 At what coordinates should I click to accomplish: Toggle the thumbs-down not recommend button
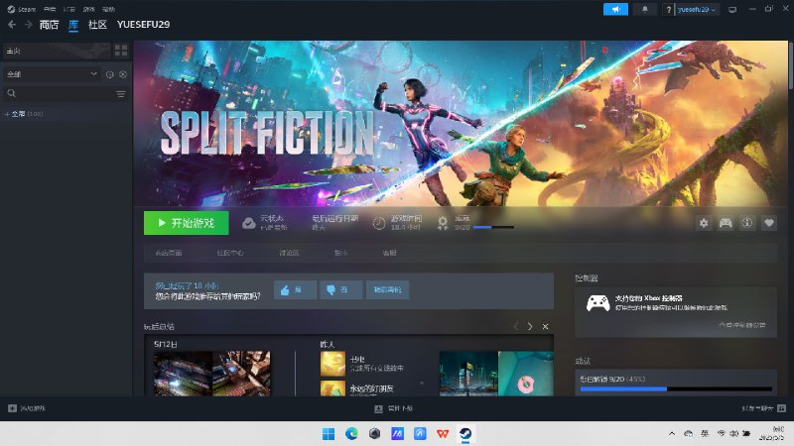click(x=336, y=290)
